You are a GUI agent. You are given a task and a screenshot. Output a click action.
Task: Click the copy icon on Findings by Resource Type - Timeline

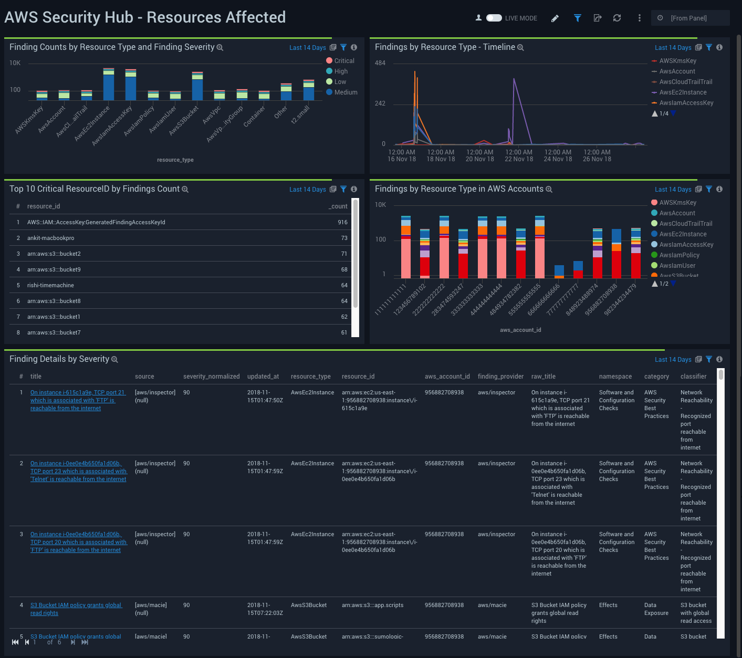coord(698,47)
